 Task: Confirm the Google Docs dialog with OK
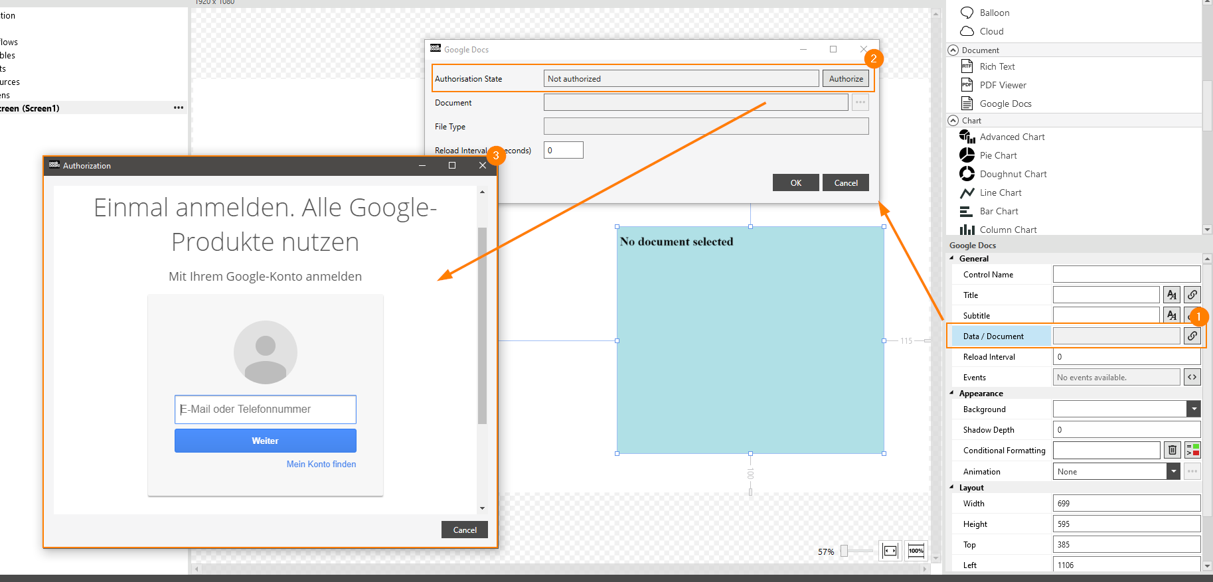(x=795, y=182)
